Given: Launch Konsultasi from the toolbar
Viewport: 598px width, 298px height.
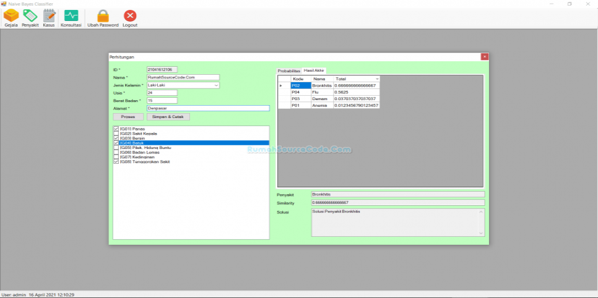Looking at the screenshot, I should [x=71, y=16].
